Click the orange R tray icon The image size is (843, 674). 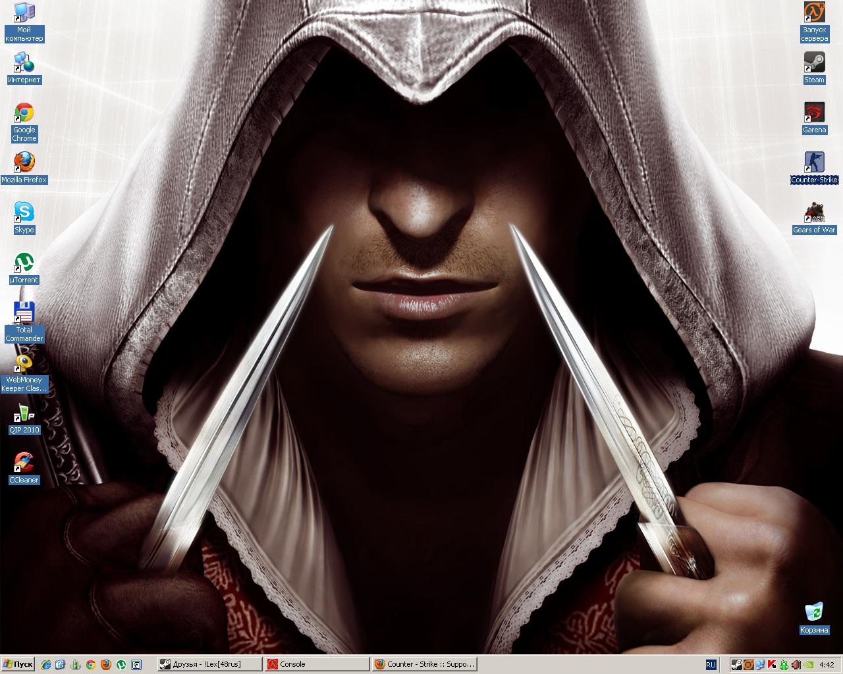click(749, 665)
